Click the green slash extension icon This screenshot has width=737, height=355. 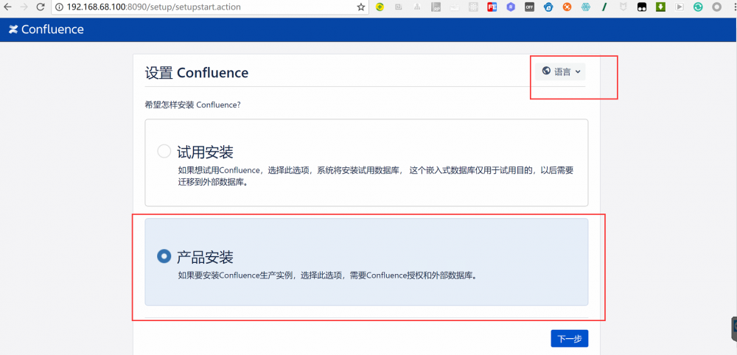[x=604, y=7]
